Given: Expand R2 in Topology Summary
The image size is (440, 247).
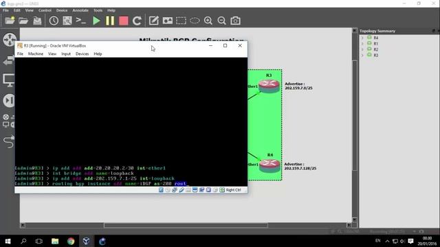Looking at the screenshot, I should 362,49.
